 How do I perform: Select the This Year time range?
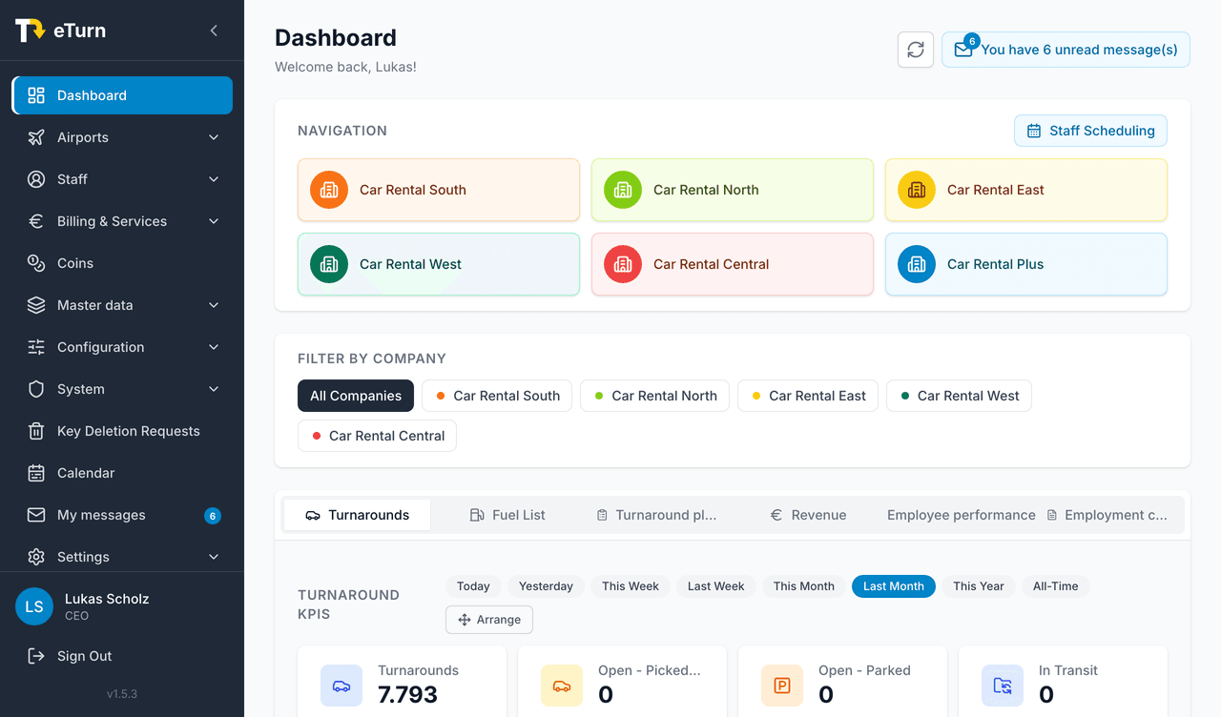(979, 586)
